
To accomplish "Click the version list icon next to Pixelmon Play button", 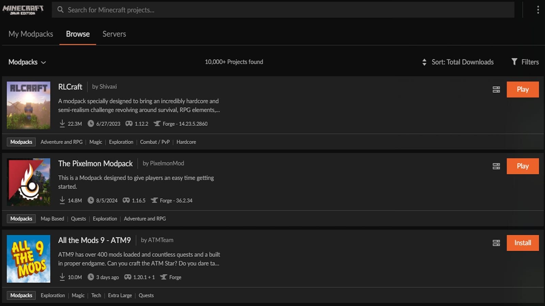I will pos(496,166).
